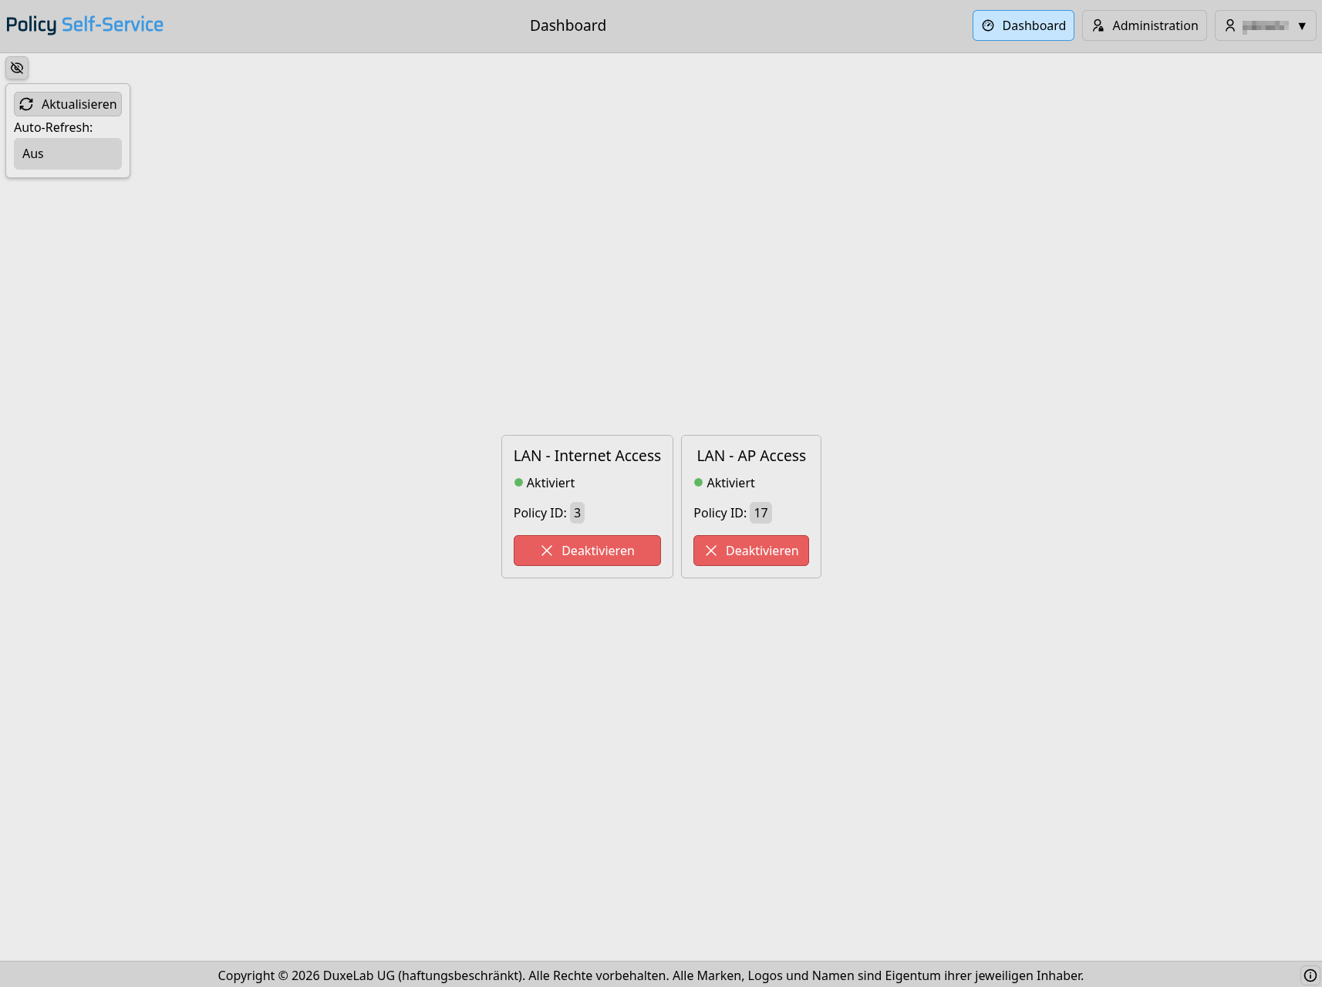1322x987 pixels.
Task: Click the Auto-Refresh label
Action: point(53,127)
